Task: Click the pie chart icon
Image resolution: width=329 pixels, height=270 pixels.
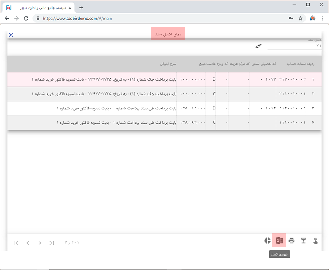Action: (267, 241)
